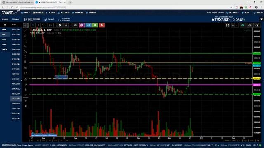Save chart layout to cloud

[257, 25]
